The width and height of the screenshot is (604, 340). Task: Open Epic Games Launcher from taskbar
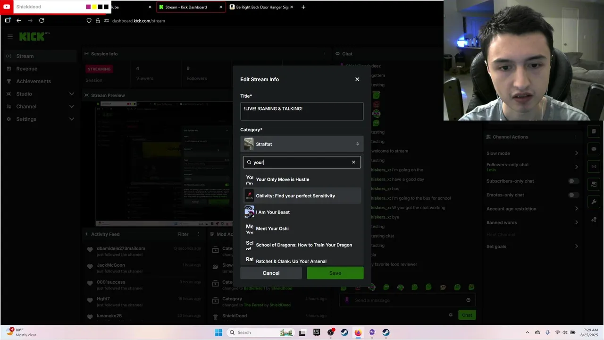coord(317,332)
